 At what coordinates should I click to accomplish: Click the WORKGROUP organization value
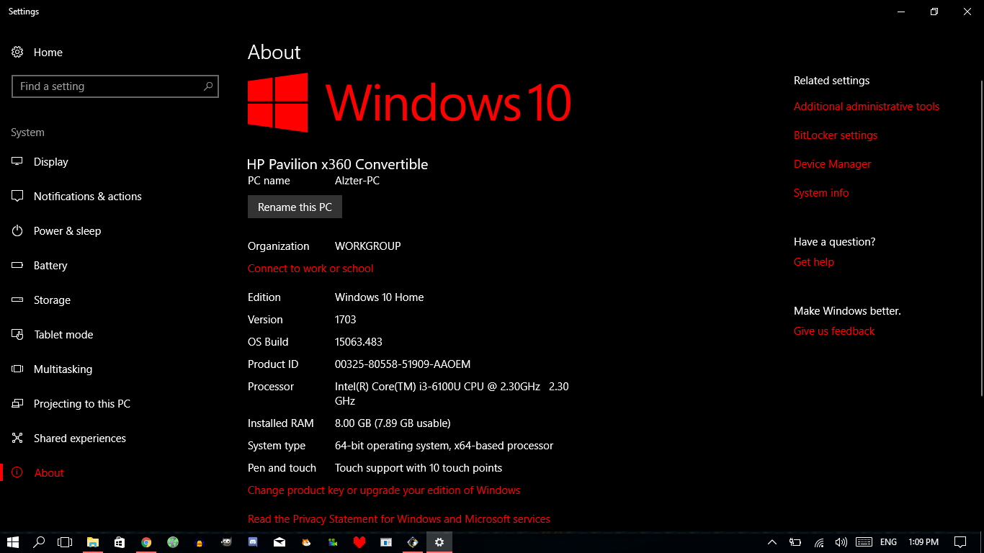click(368, 246)
